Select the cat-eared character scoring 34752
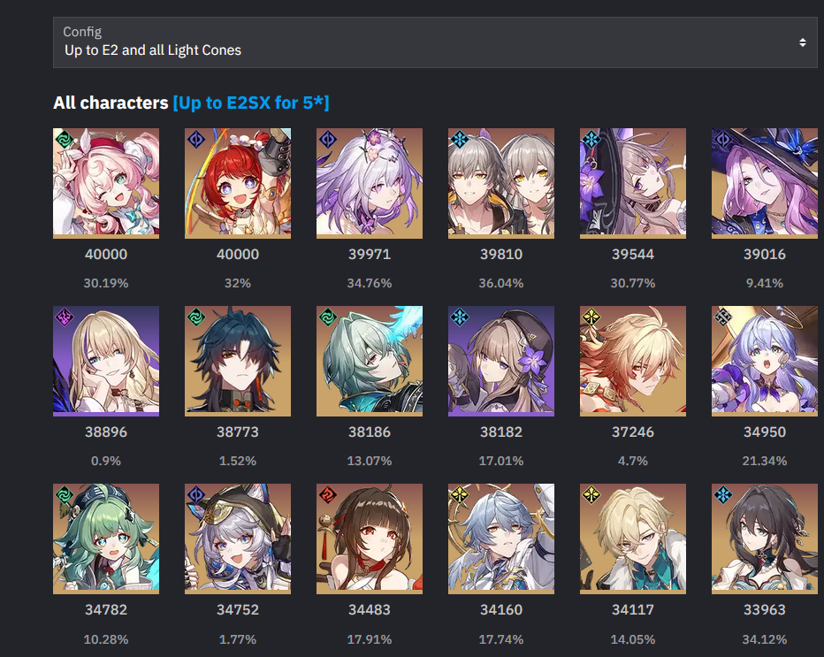Viewport: 824px width, 657px height. [x=238, y=539]
